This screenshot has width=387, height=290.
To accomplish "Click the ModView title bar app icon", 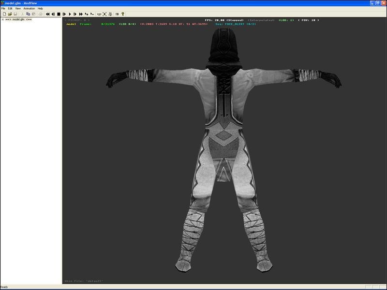I will tap(3, 3).
